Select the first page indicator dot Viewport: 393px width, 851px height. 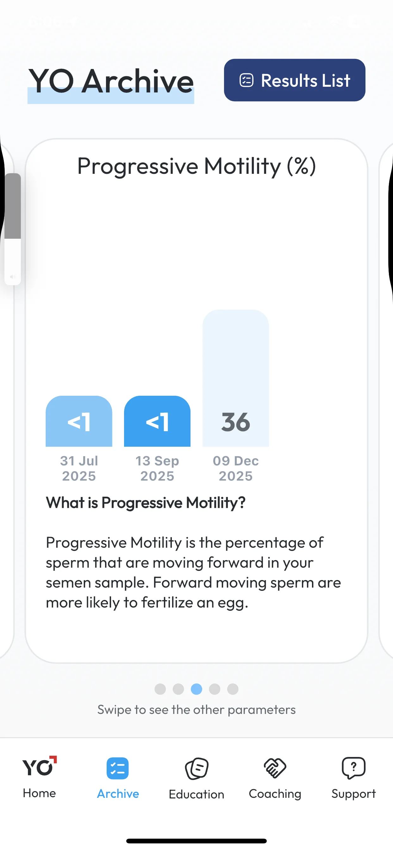(x=160, y=689)
